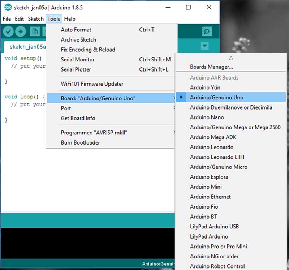Open the tab options dropdown arrow
The height and width of the screenshot is (270, 289).
pos(204,46)
